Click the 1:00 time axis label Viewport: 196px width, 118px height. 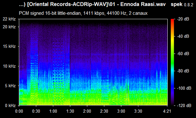[x=53, y=111]
